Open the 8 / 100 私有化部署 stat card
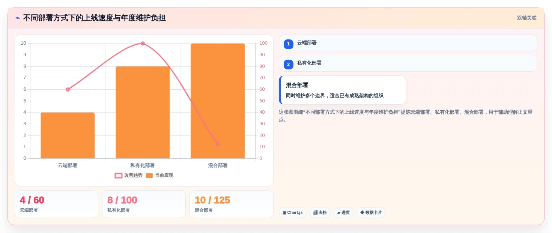This screenshot has width=552, height=233. 144,204
